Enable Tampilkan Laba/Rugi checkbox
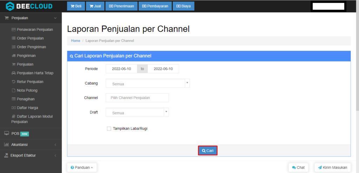 (x=109, y=128)
